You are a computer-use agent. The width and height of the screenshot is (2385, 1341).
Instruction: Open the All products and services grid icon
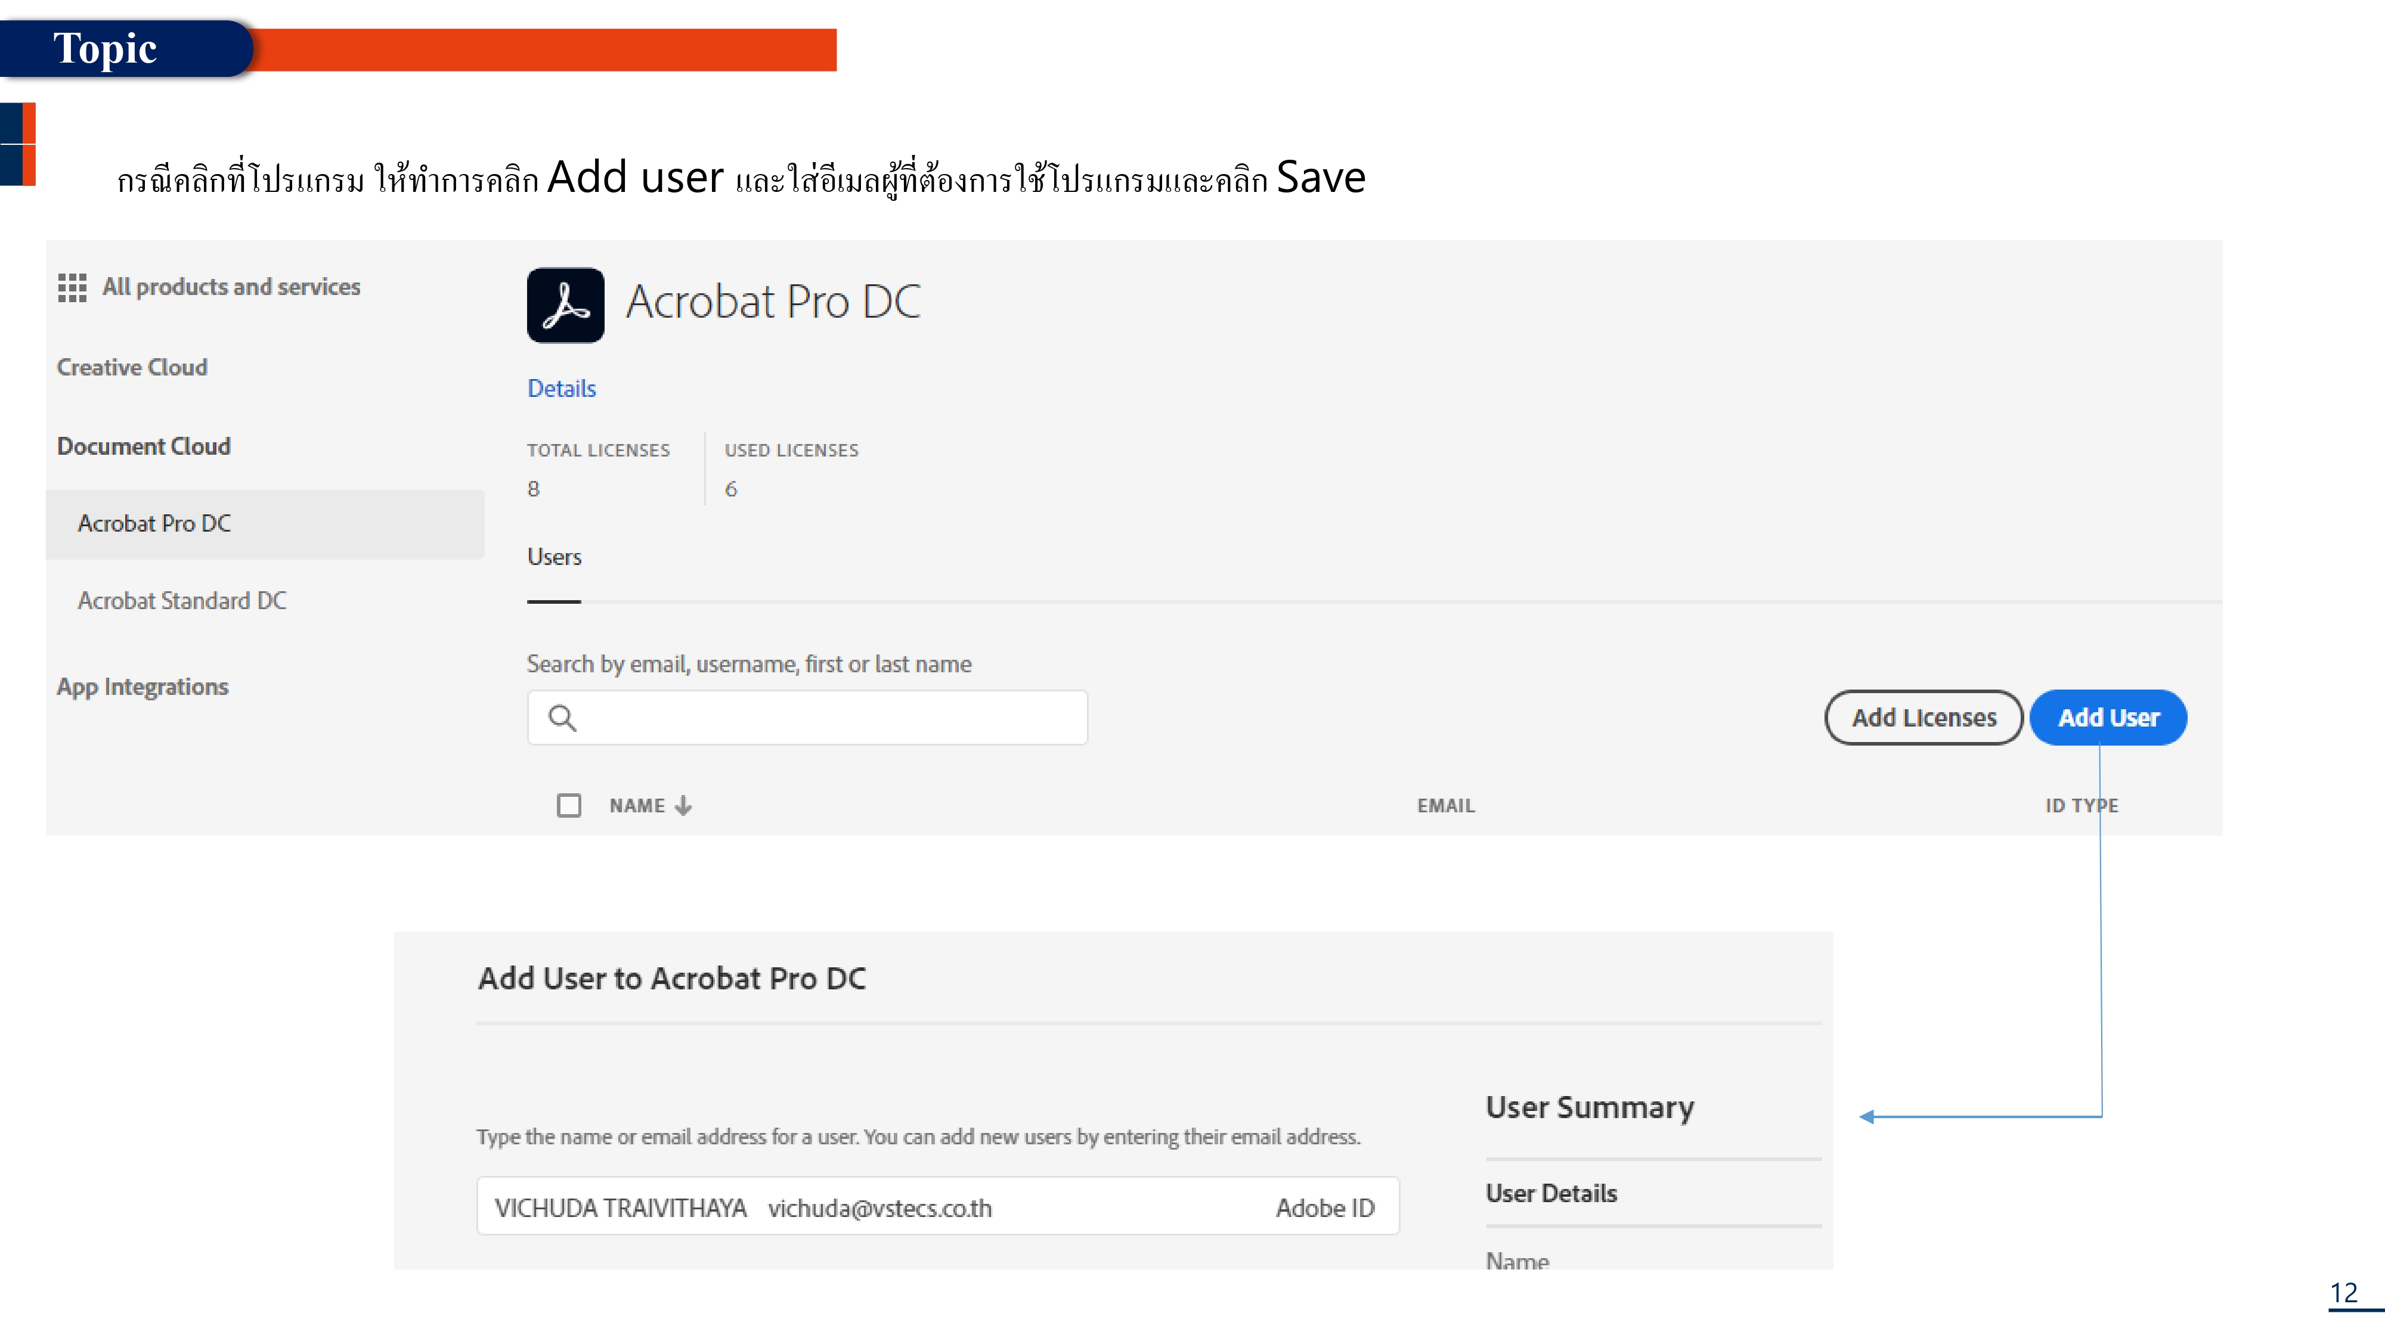coord(72,288)
